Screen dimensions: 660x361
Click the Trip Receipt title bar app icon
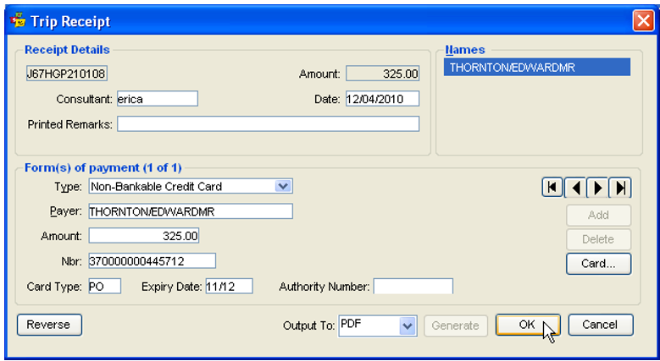tap(18, 20)
